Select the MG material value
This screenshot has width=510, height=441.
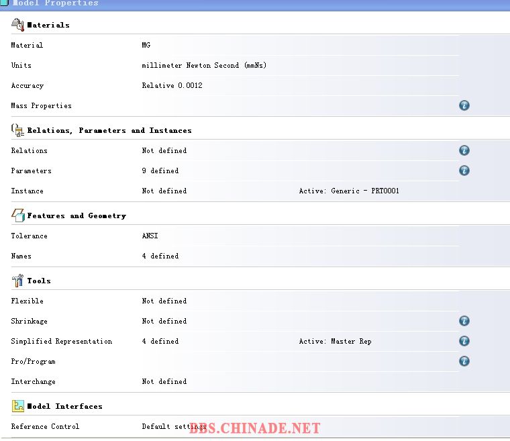click(146, 45)
